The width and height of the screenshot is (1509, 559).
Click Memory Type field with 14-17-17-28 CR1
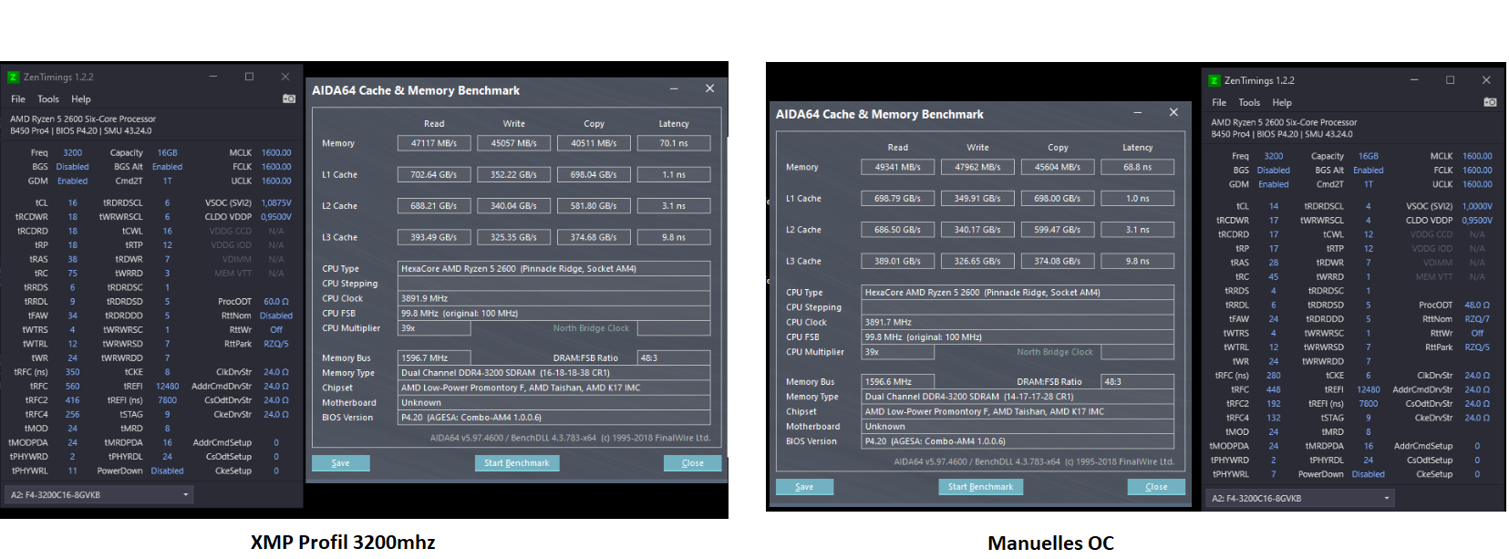click(x=1018, y=397)
